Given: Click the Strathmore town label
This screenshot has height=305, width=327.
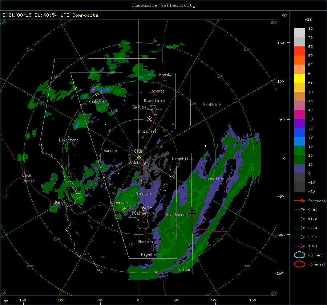Looking at the screenshot, I should pyautogui.click(x=177, y=215).
